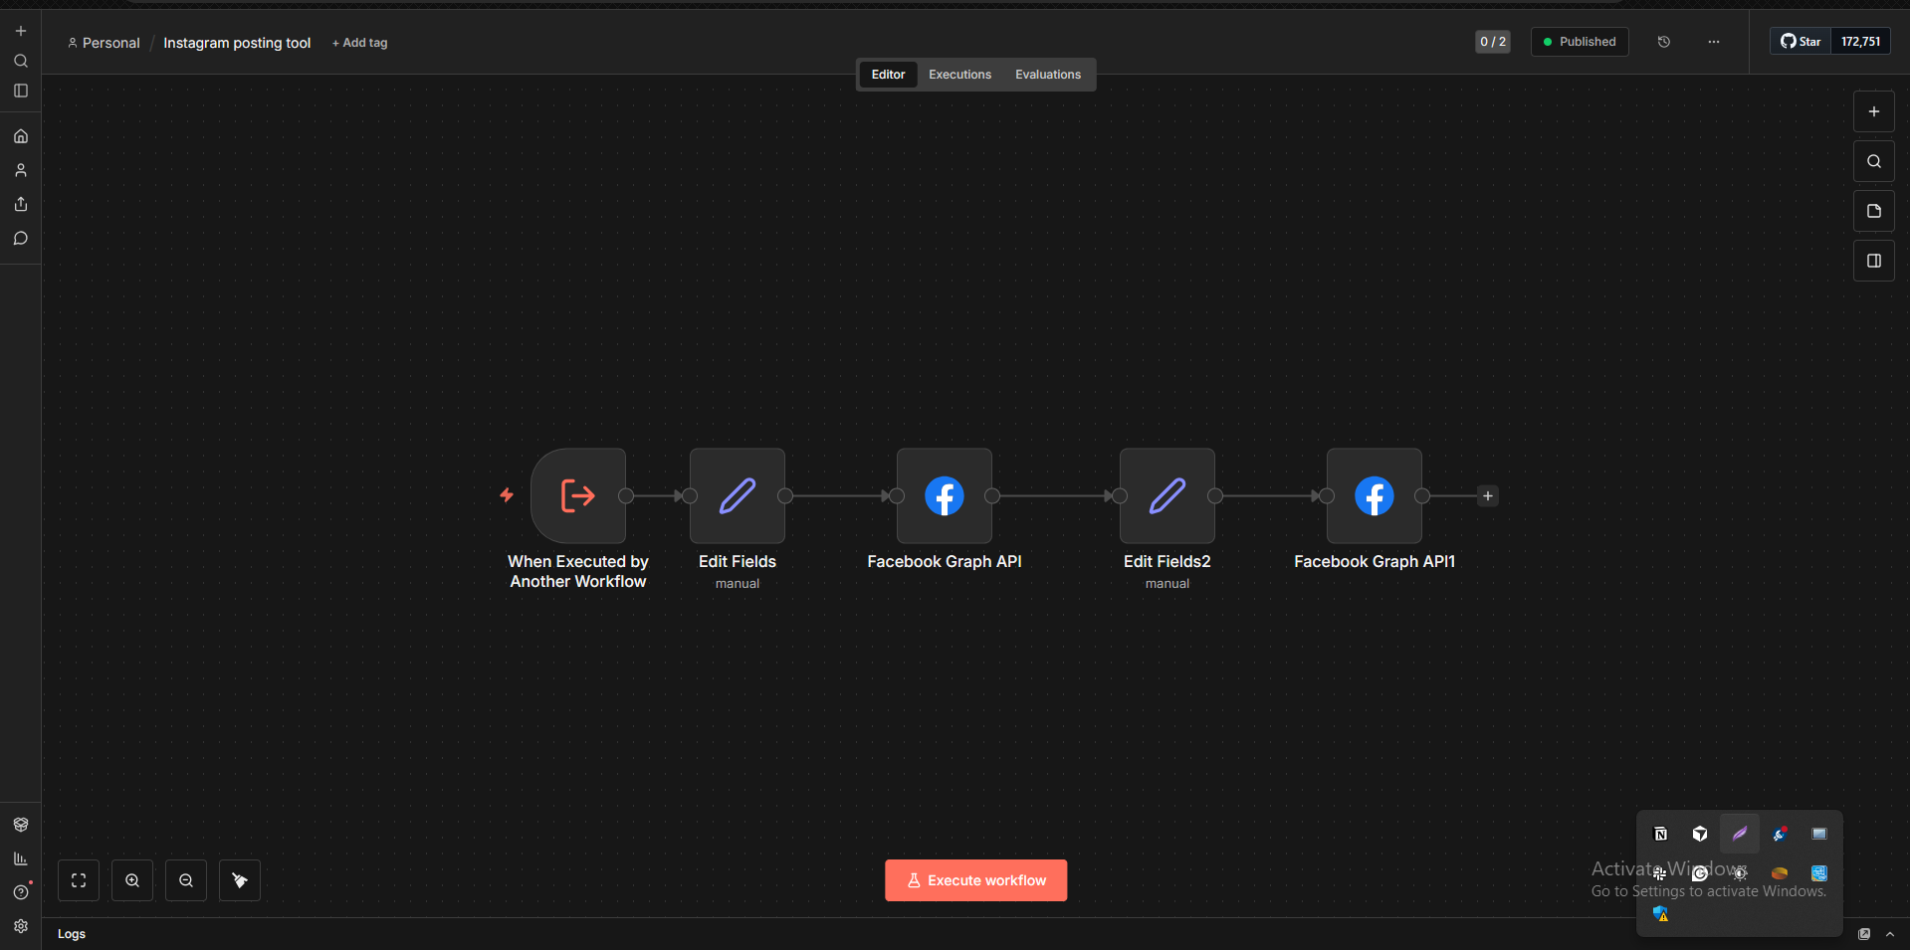Add a sticky note to canvas
Screen dimensions: 1910x950
click(1873, 211)
